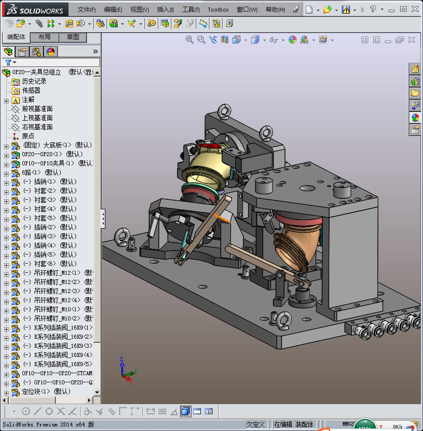Toggle the Edit Appearance color sphere
Screen dimensions: 423x431
tap(293, 40)
